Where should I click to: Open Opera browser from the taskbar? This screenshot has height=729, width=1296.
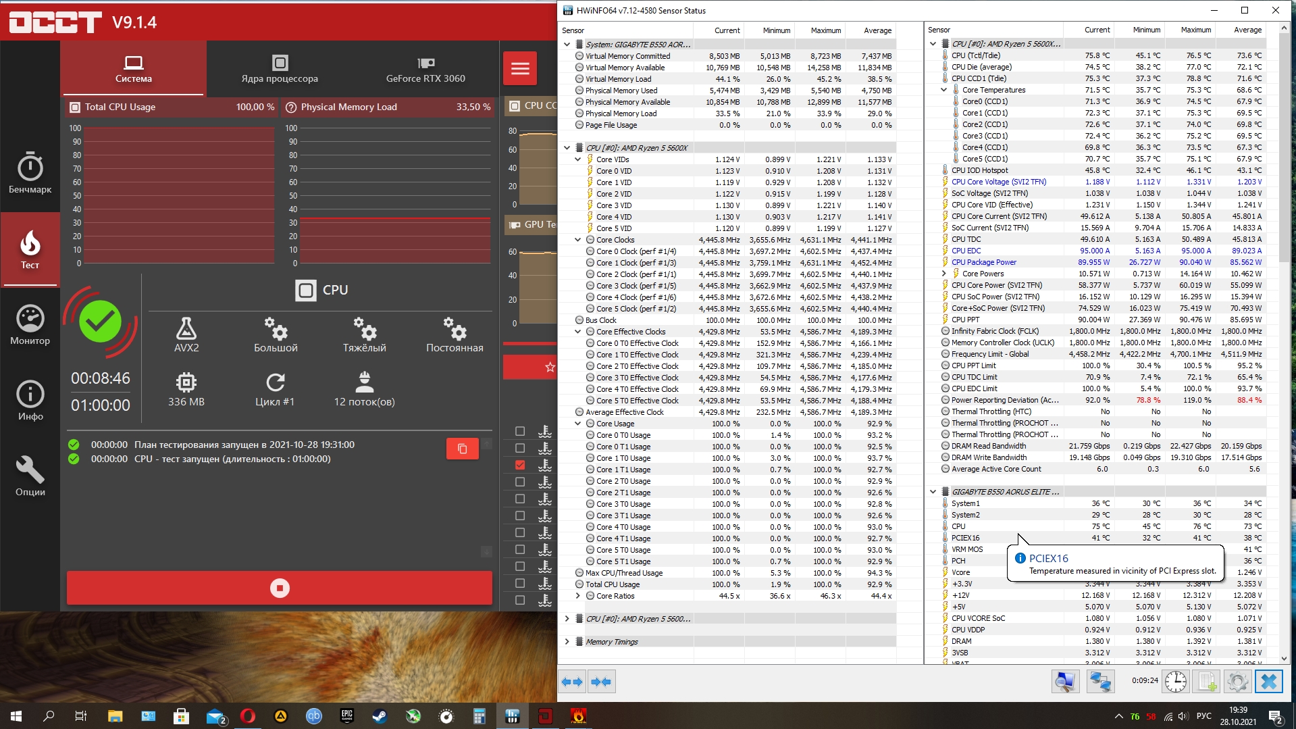(247, 715)
